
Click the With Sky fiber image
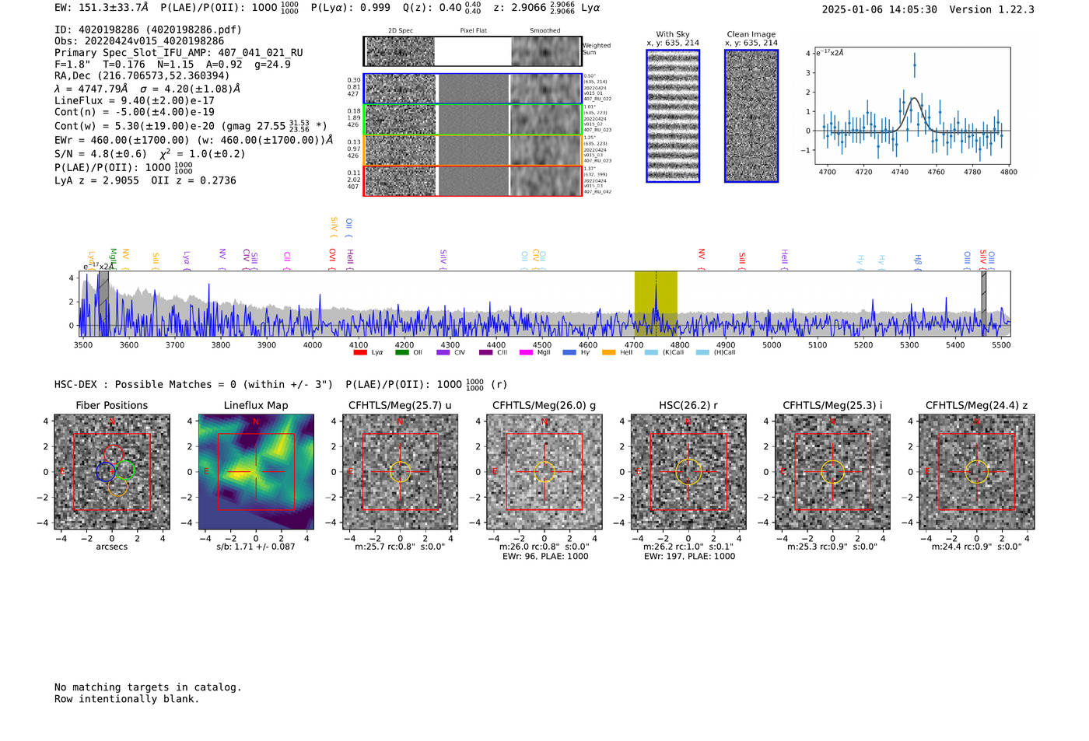point(673,116)
